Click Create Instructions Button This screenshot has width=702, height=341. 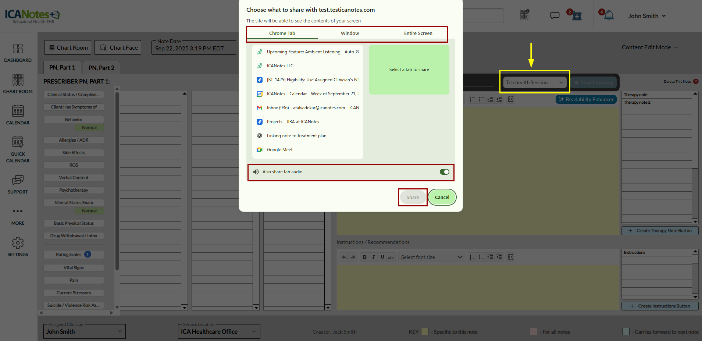click(660, 306)
